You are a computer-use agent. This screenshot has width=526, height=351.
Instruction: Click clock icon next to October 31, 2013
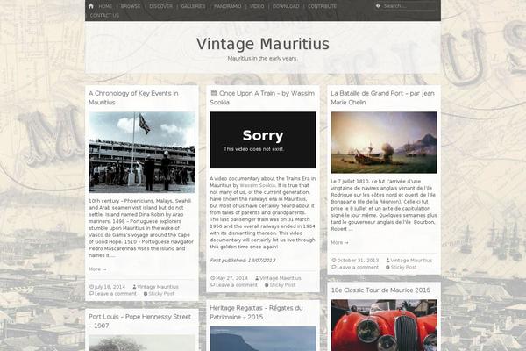(334, 261)
